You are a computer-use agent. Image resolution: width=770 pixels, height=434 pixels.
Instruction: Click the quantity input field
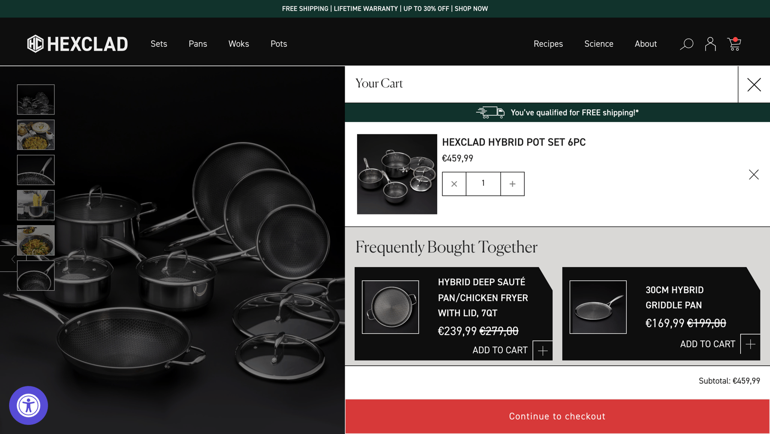pos(483,184)
